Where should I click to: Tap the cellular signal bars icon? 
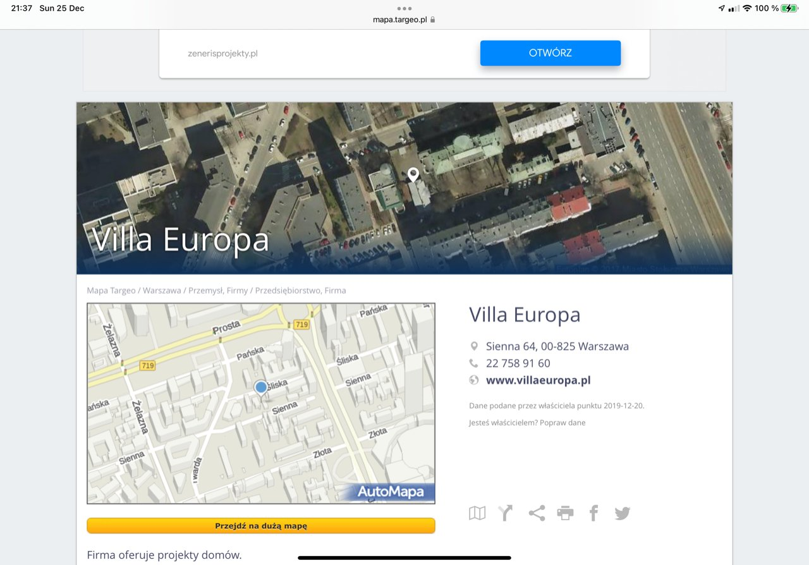(x=734, y=8)
